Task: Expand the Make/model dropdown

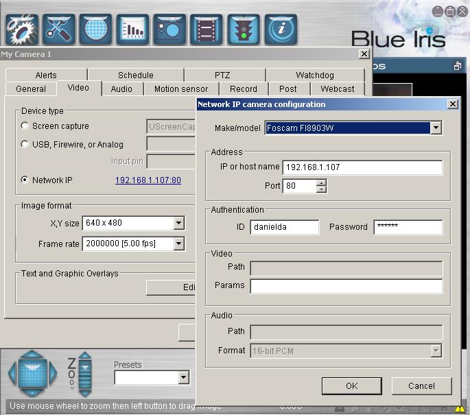Action: click(436, 128)
